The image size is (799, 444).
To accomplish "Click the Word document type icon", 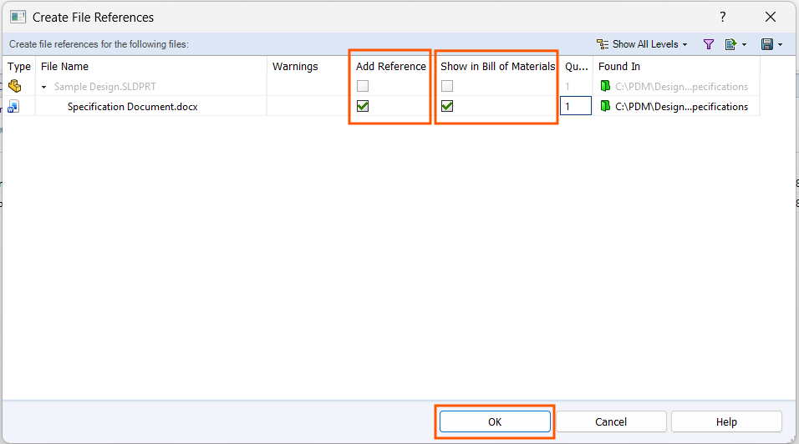I will point(13,106).
